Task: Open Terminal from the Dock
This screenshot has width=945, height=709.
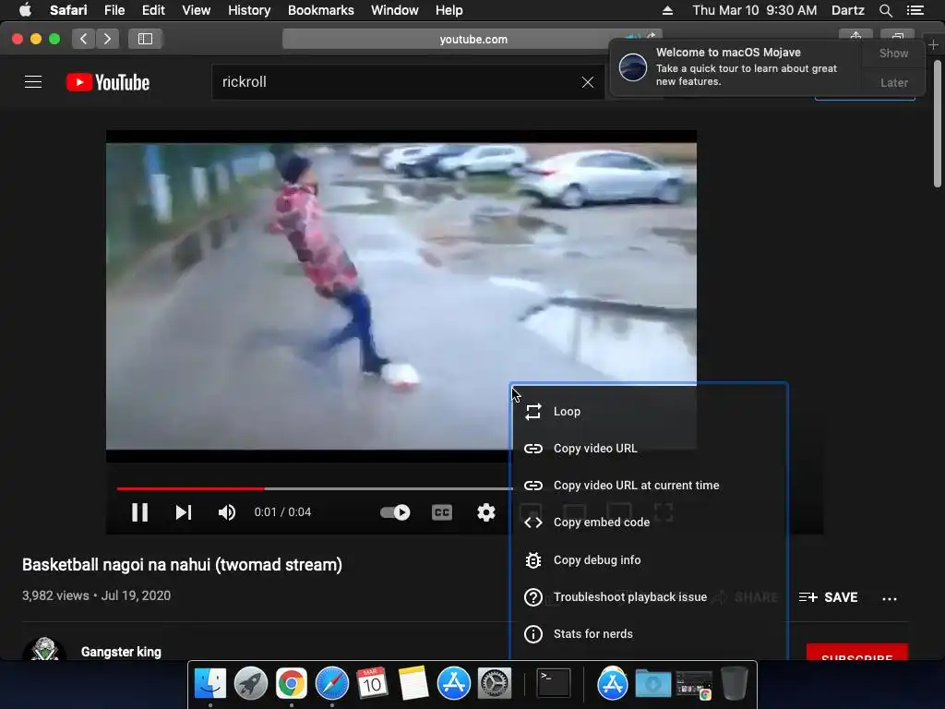Action: coord(554,684)
